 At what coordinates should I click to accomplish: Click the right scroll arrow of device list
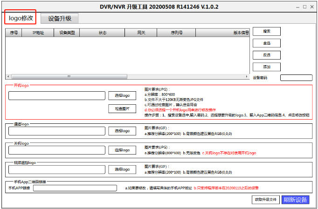(247, 76)
